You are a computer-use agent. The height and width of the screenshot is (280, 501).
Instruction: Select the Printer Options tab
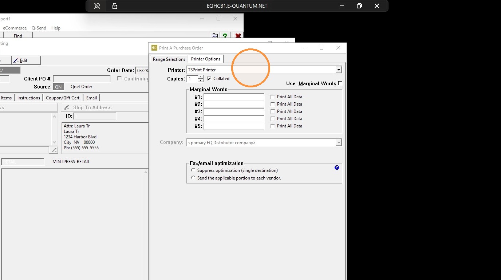point(206,59)
